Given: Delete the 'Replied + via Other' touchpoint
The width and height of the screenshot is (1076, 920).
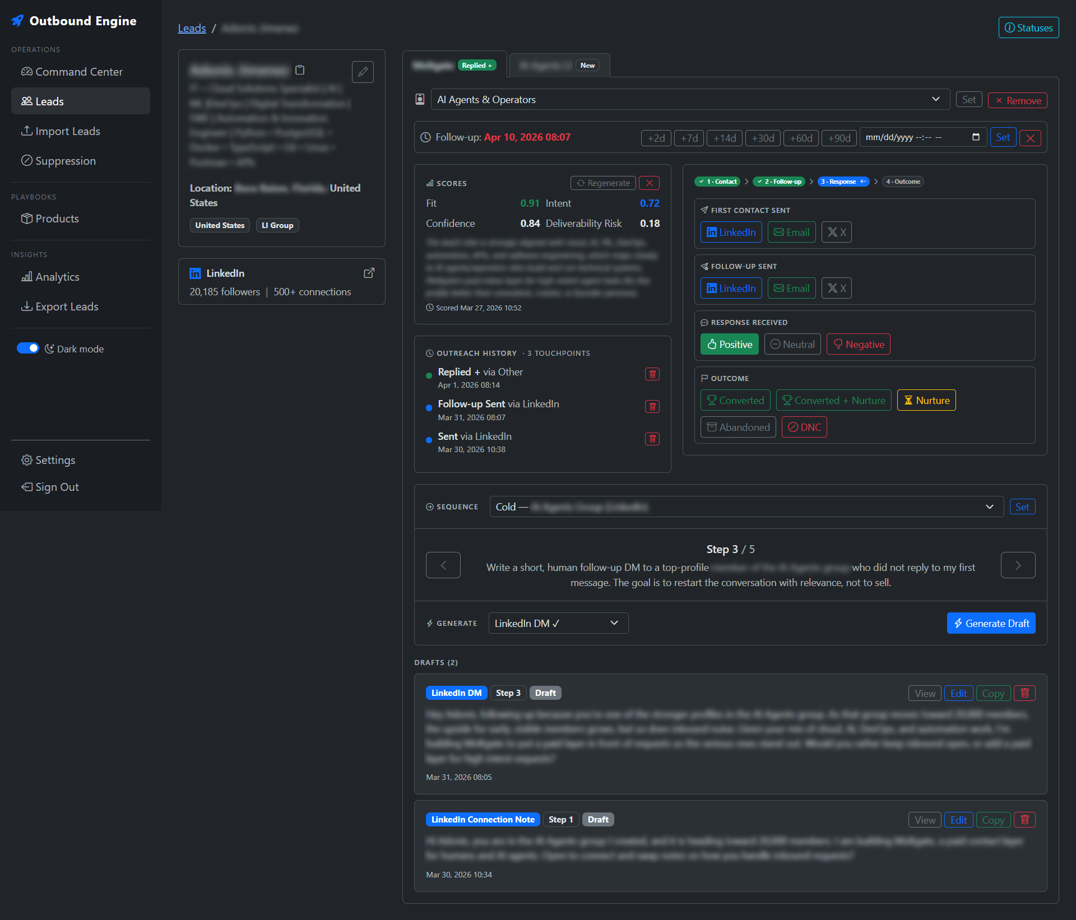Looking at the screenshot, I should click(652, 374).
